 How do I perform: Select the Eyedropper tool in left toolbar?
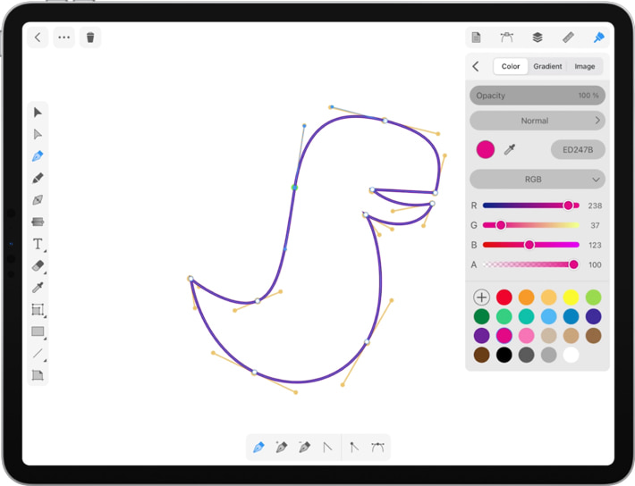[x=38, y=288]
